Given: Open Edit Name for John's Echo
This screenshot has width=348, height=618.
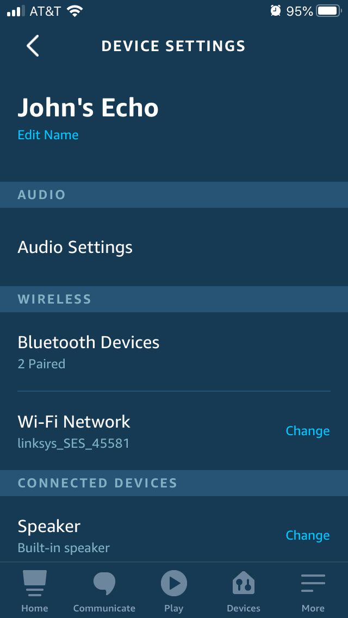Looking at the screenshot, I should pos(48,135).
